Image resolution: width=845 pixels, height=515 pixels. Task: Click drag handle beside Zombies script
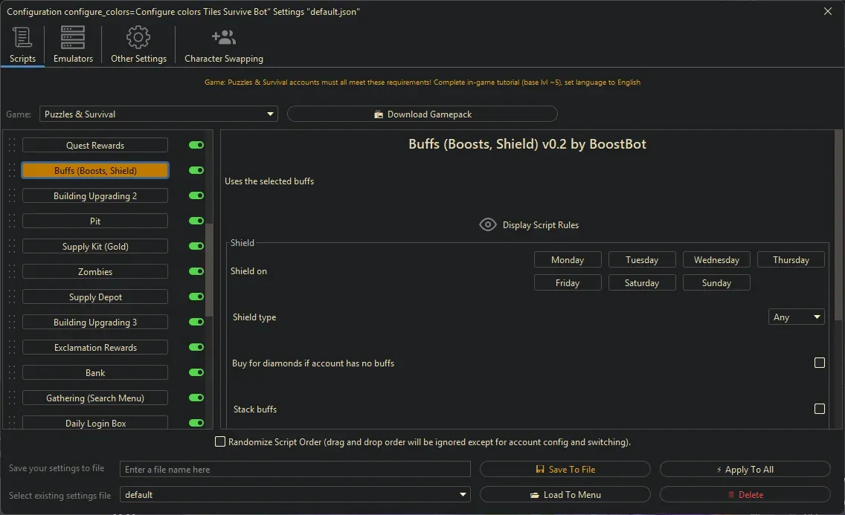[11, 272]
